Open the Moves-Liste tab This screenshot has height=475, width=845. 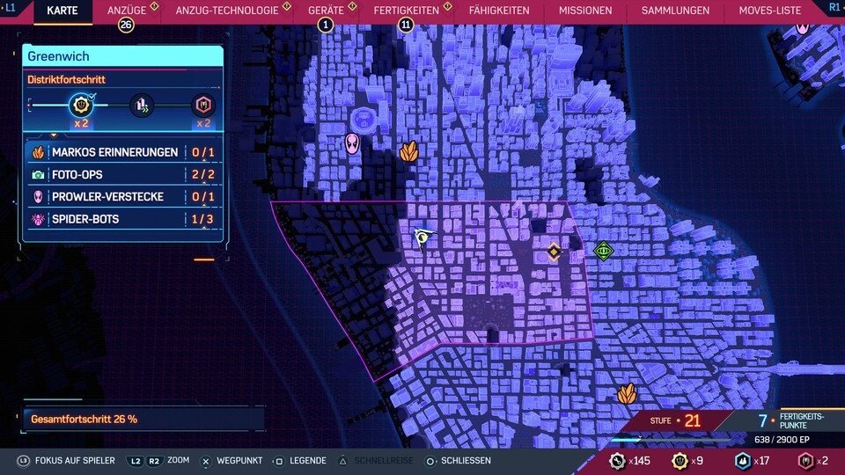769,11
